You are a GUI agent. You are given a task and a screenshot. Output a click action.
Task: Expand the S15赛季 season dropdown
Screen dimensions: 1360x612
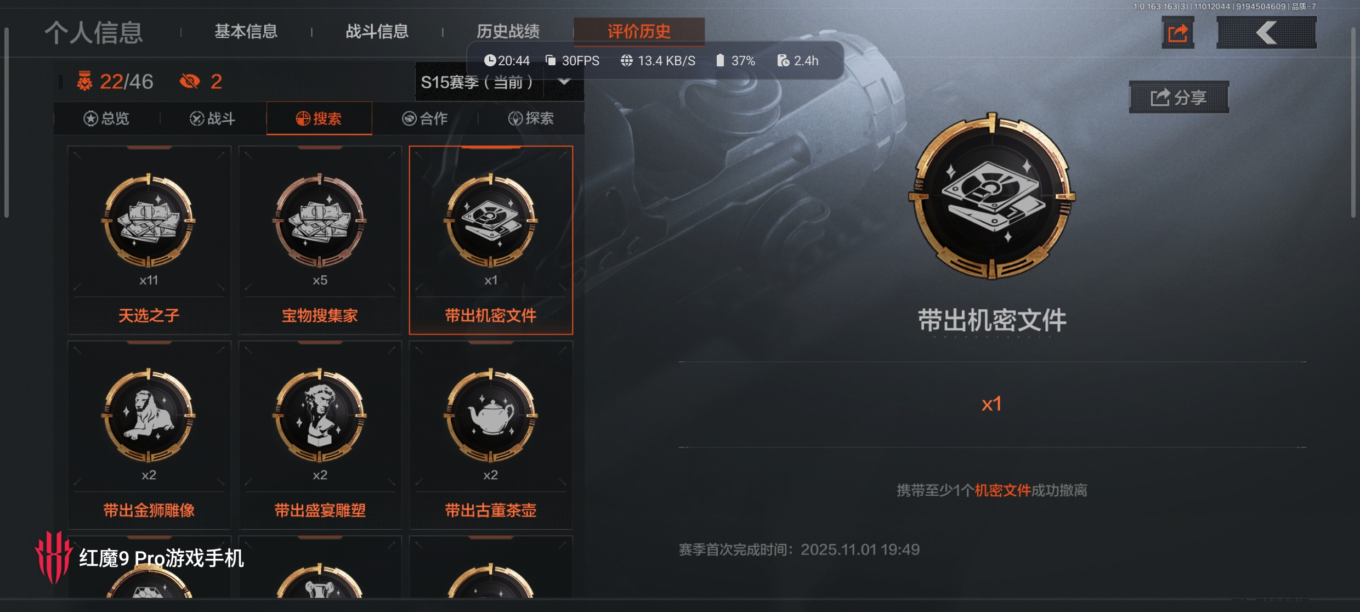[x=499, y=82]
